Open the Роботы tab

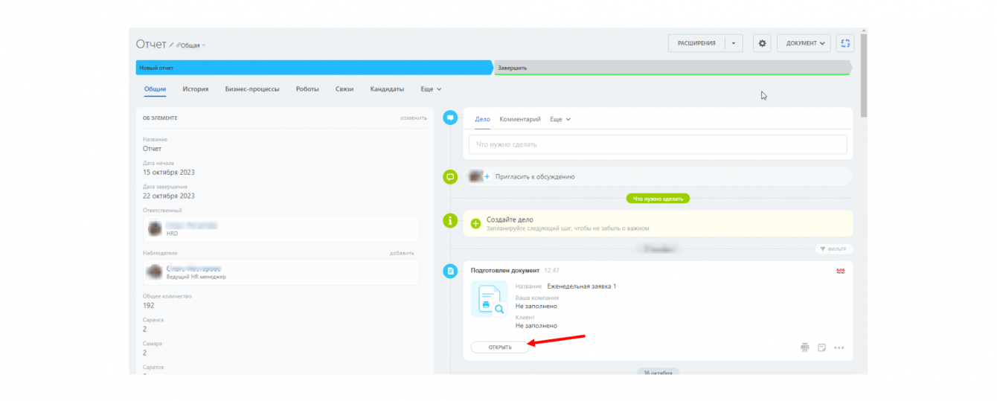click(307, 89)
